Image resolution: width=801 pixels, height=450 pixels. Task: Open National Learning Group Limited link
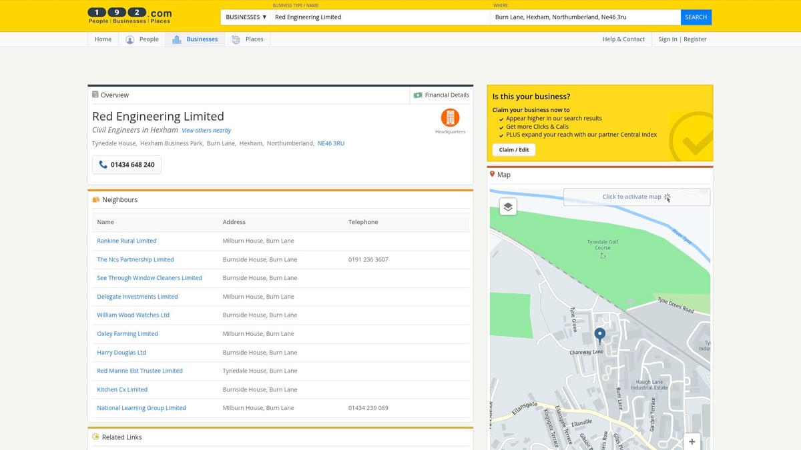tap(142, 408)
